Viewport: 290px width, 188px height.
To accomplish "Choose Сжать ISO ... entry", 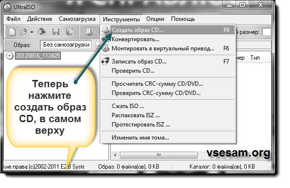I will click(x=168, y=106).
